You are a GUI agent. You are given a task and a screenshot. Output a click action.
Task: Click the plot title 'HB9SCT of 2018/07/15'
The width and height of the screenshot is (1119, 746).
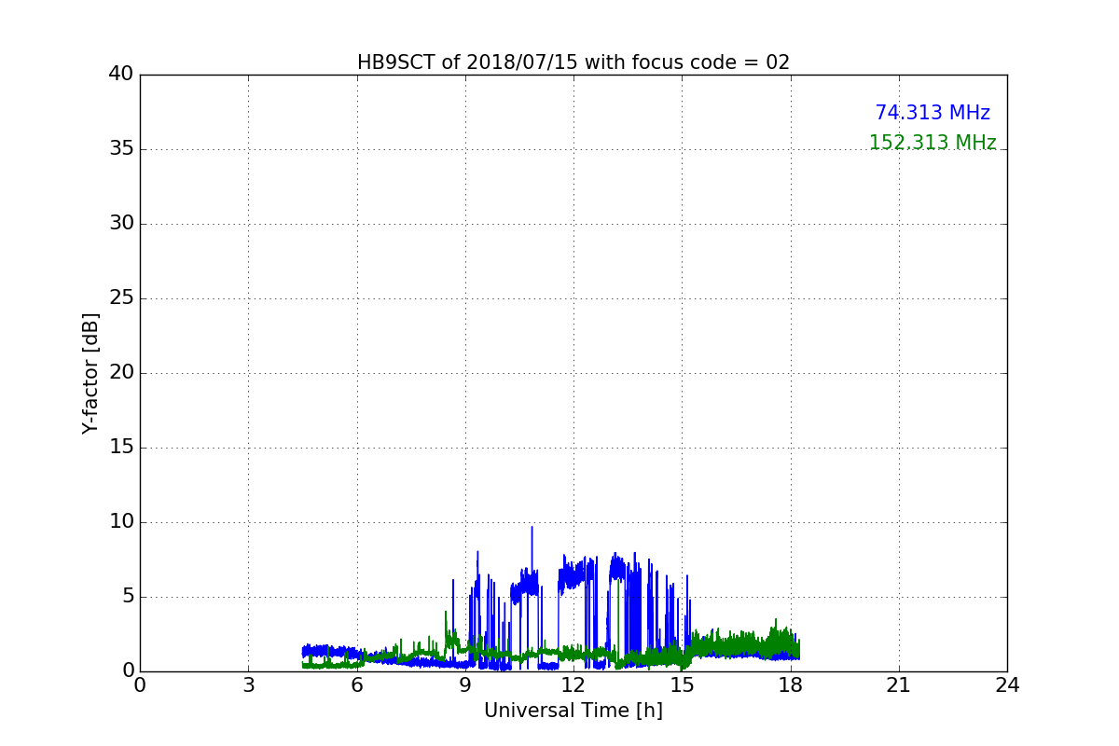pos(573,62)
